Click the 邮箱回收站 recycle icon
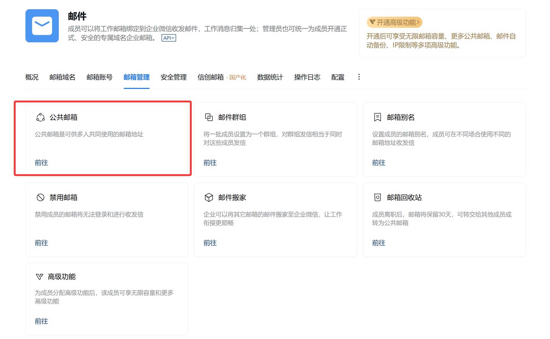Screen dimensions: 550x339 click(x=377, y=197)
